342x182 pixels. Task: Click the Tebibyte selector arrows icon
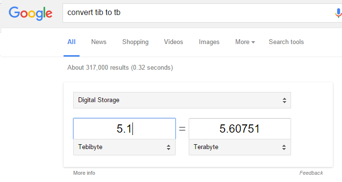168,147
